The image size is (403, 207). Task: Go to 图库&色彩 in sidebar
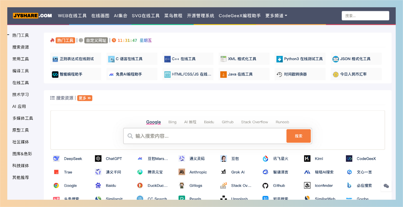coord(22,154)
